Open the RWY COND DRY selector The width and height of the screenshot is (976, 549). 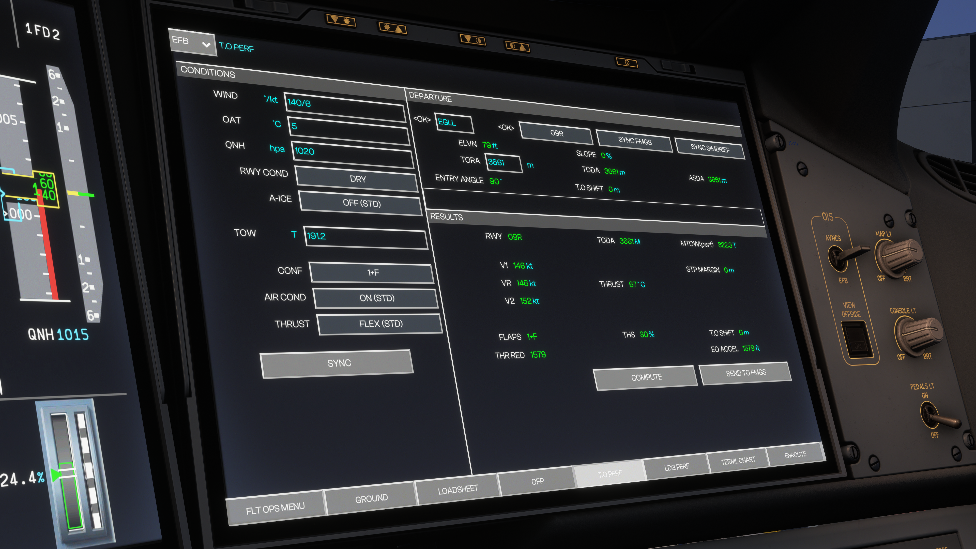pos(357,179)
